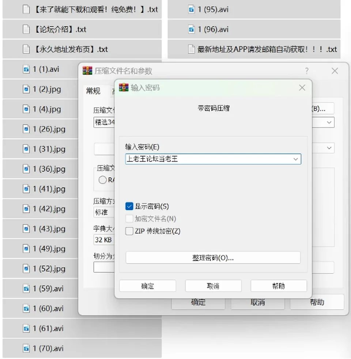Open 整理密码(O)... password organizer
351x359 pixels.
[213, 258]
